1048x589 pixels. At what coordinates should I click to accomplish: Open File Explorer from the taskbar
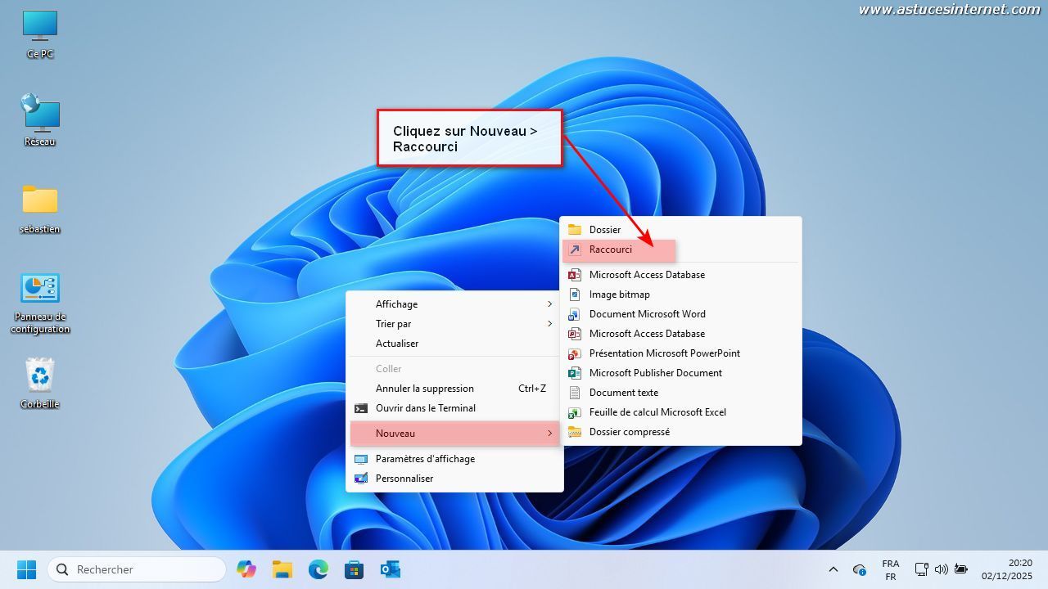tap(282, 569)
